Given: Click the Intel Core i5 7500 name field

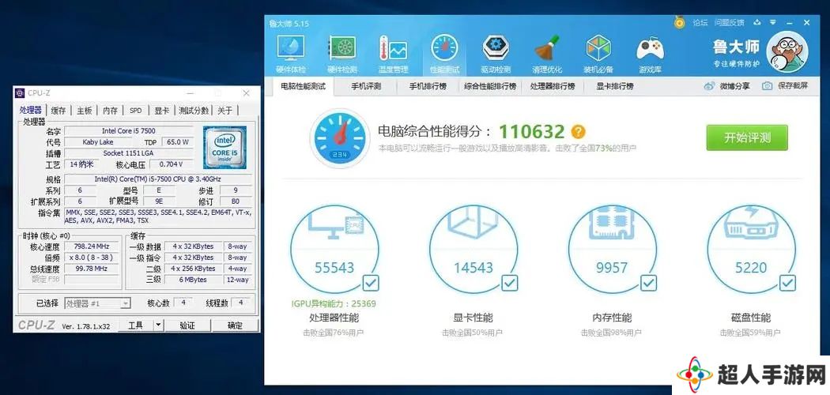Looking at the screenshot, I should (129, 130).
